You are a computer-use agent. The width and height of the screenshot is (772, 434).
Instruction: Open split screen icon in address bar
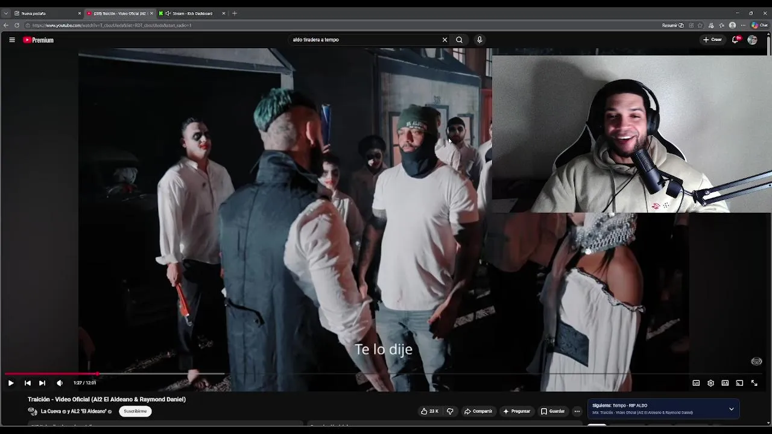pyautogui.click(x=691, y=25)
